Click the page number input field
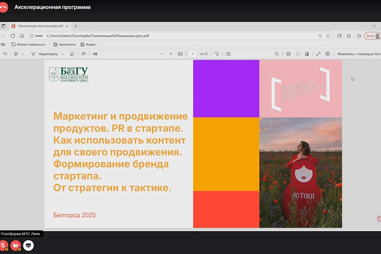The image size is (381, 254). (192, 54)
